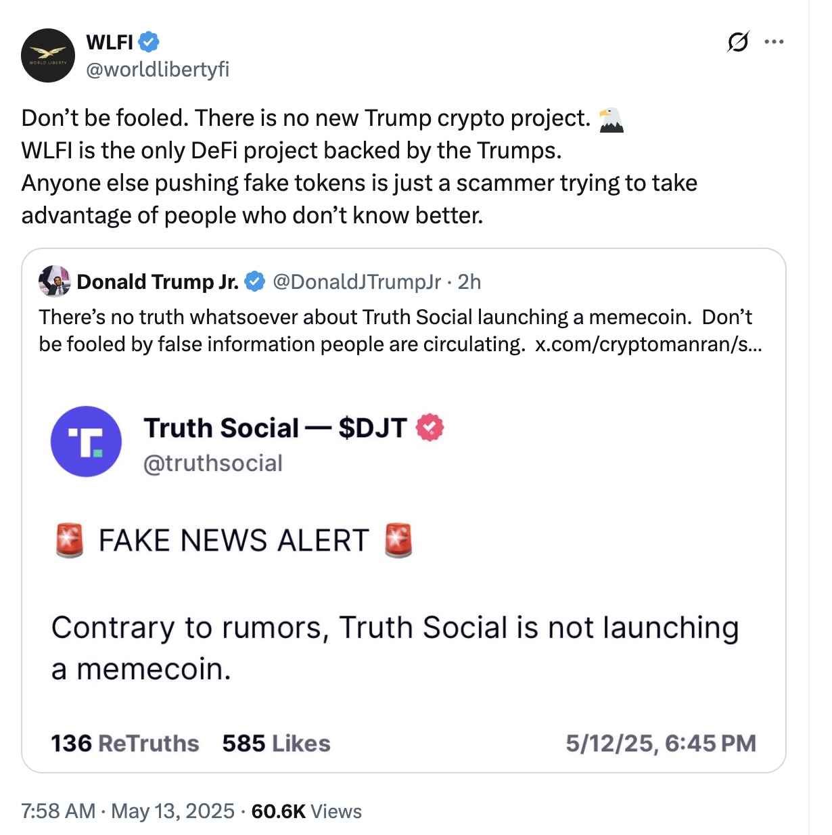Click the eagle emoji in the post

point(611,120)
